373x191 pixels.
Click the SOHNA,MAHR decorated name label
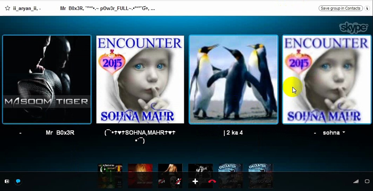(x=140, y=136)
